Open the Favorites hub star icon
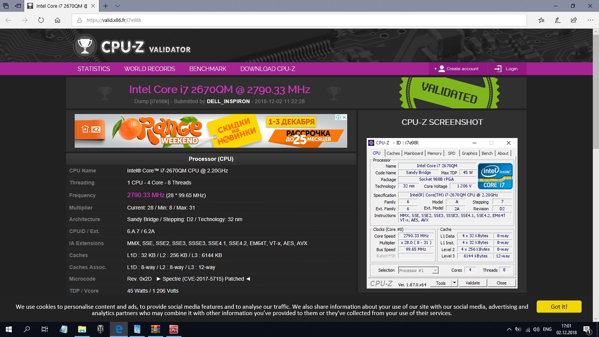This screenshot has height=337, width=599. (541, 20)
